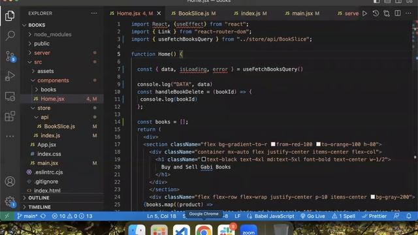This screenshot has height=235, width=418.
Task: Open Extensions view in activity bar
Action: [x=10, y=116]
